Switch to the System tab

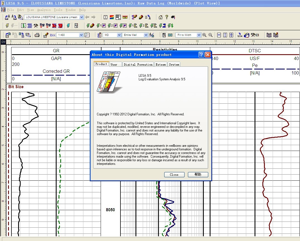174,64
